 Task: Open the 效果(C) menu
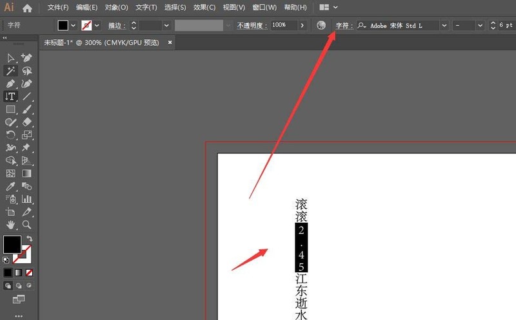click(204, 8)
